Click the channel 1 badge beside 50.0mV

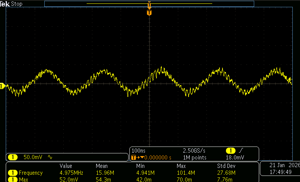click(13, 157)
